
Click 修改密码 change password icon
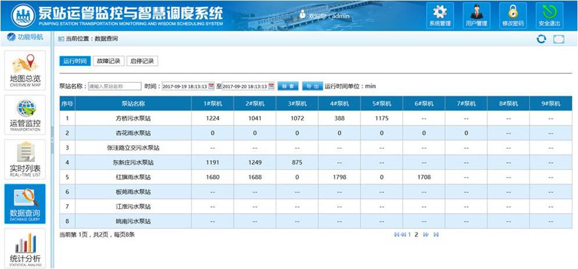click(512, 15)
